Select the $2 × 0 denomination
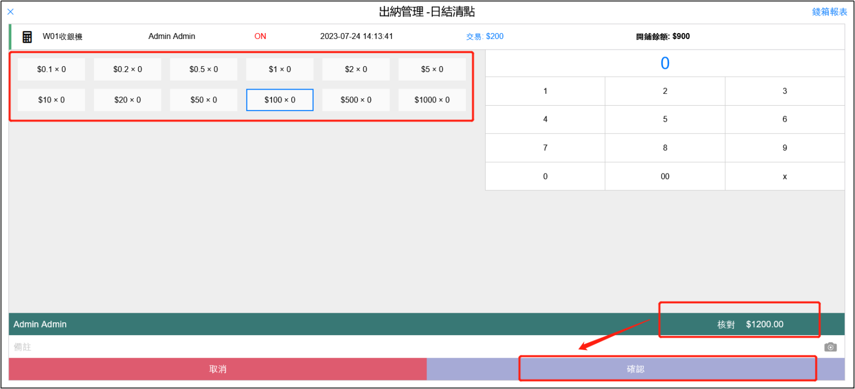Image resolution: width=855 pixels, height=389 pixels. pyautogui.click(x=356, y=69)
